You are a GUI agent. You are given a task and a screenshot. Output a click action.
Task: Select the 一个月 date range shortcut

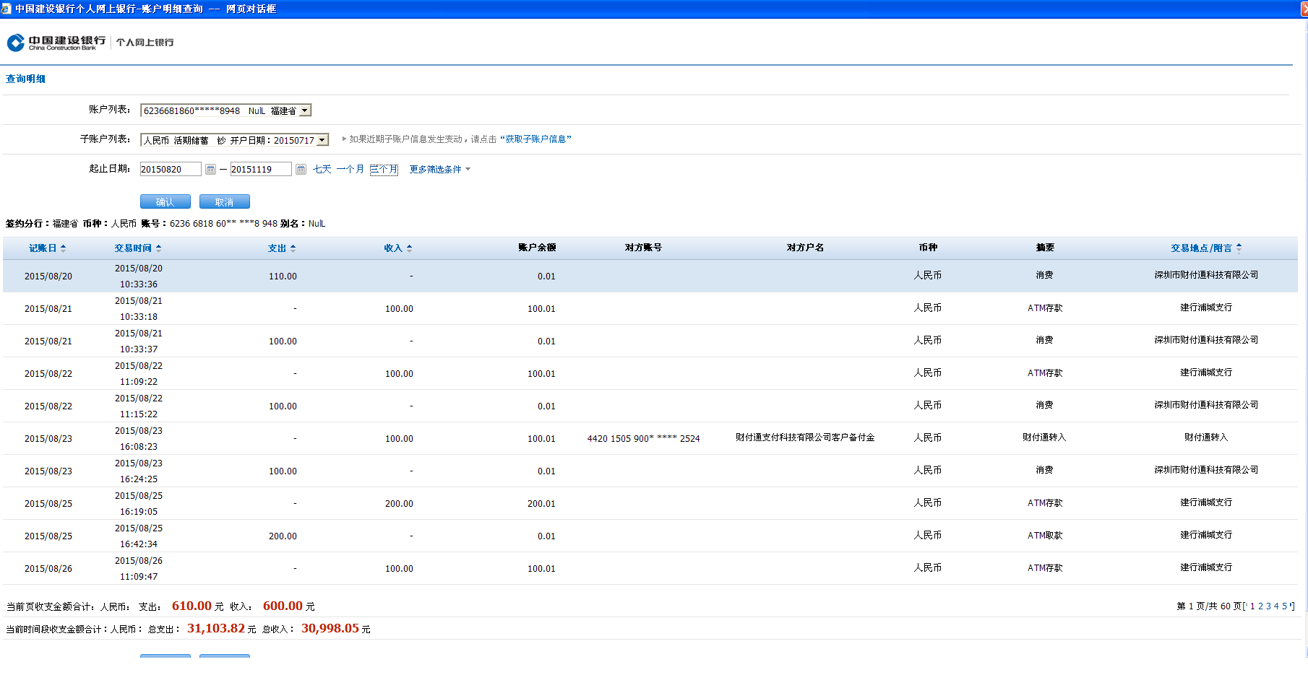[350, 169]
